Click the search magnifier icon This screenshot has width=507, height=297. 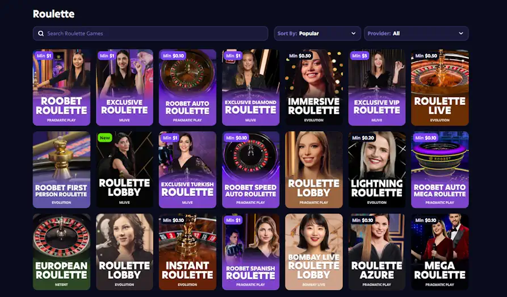click(41, 34)
